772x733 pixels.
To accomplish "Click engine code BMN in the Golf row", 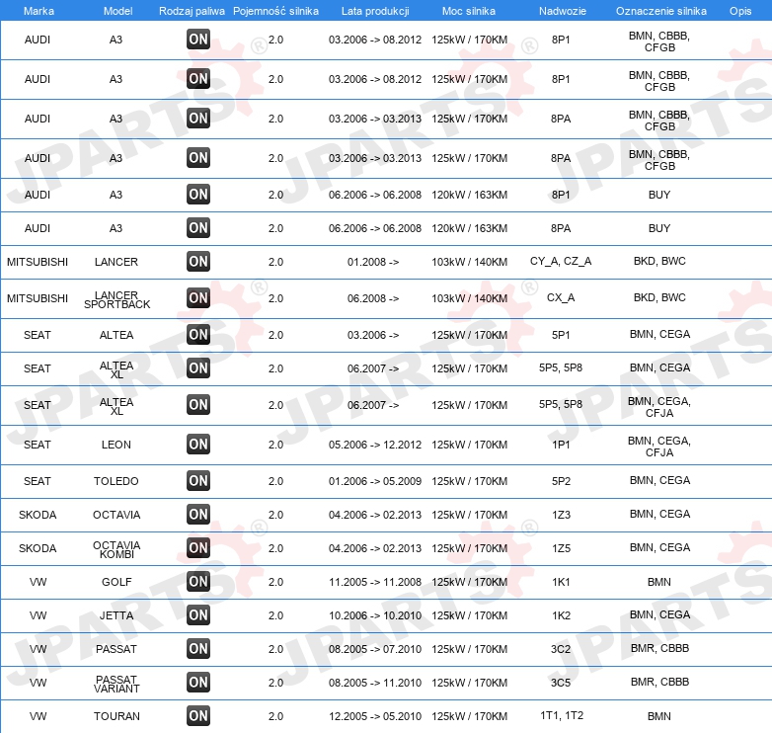I will [x=659, y=582].
